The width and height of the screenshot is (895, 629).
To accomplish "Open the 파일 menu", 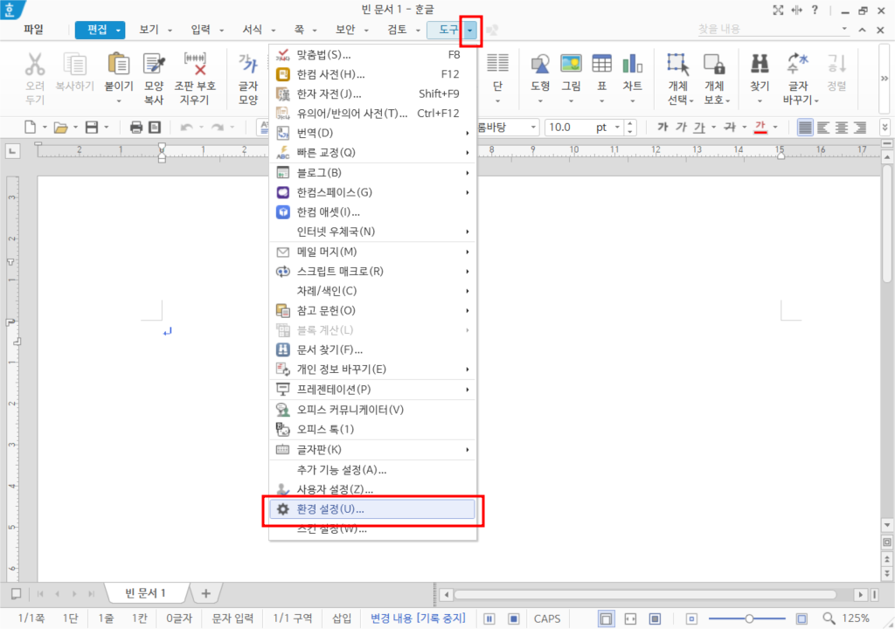I will (x=34, y=30).
